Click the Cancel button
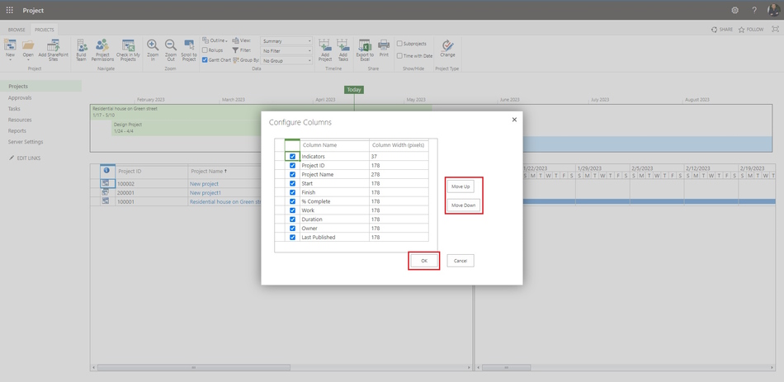784x382 pixels. tap(460, 261)
